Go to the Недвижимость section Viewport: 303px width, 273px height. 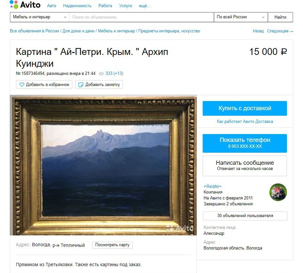coord(77,6)
